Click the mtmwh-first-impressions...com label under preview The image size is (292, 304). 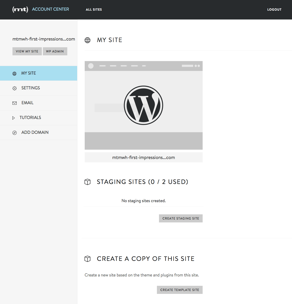(x=144, y=157)
